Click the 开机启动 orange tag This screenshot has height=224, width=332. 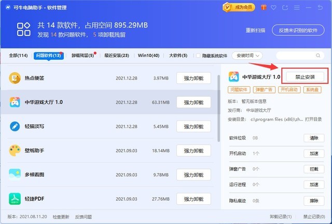pyautogui.click(x=289, y=90)
